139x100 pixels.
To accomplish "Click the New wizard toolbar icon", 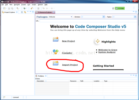I will [4, 8].
